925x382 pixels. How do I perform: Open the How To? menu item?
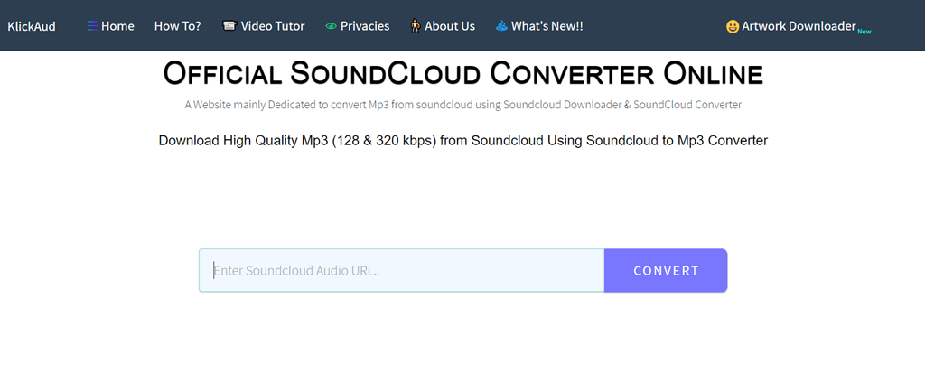(177, 26)
